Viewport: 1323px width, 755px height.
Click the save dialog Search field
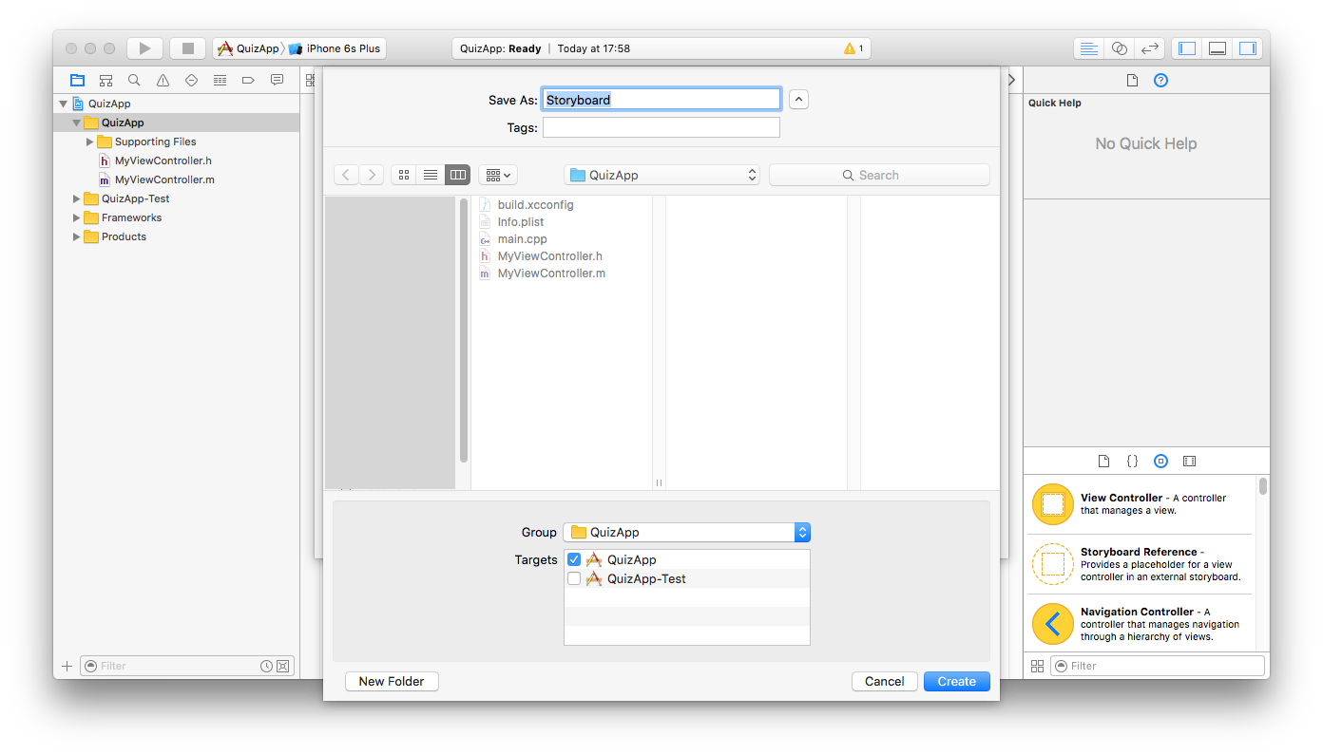[x=879, y=175]
